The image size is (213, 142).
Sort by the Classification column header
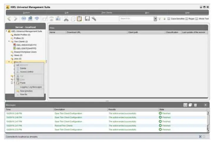pos(173,32)
